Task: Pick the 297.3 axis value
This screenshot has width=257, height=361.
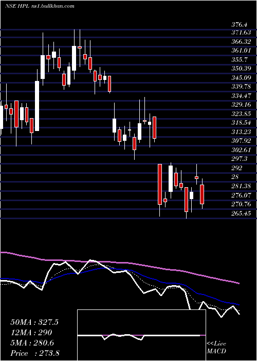Action: [240, 159]
